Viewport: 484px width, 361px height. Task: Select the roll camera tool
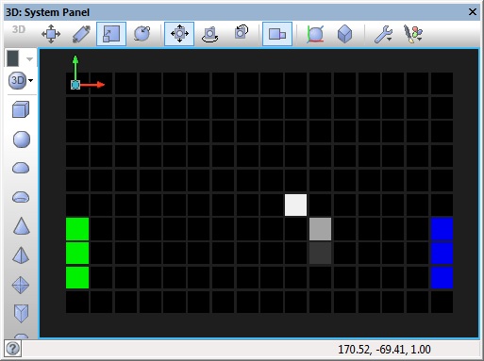[241, 32]
